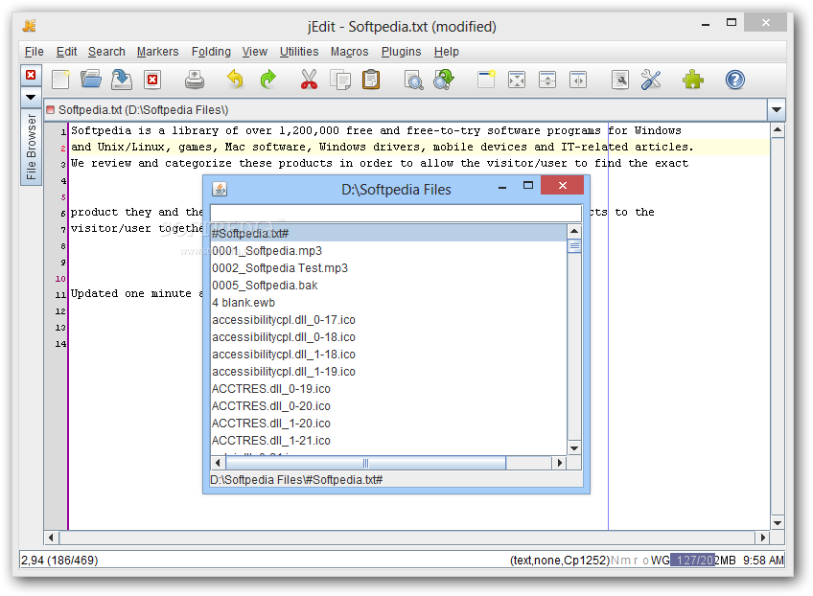The width and height of the screenshot is (813, 596).
Task: Click line 5 fold marker in gutter
Action: coord(62,197)
